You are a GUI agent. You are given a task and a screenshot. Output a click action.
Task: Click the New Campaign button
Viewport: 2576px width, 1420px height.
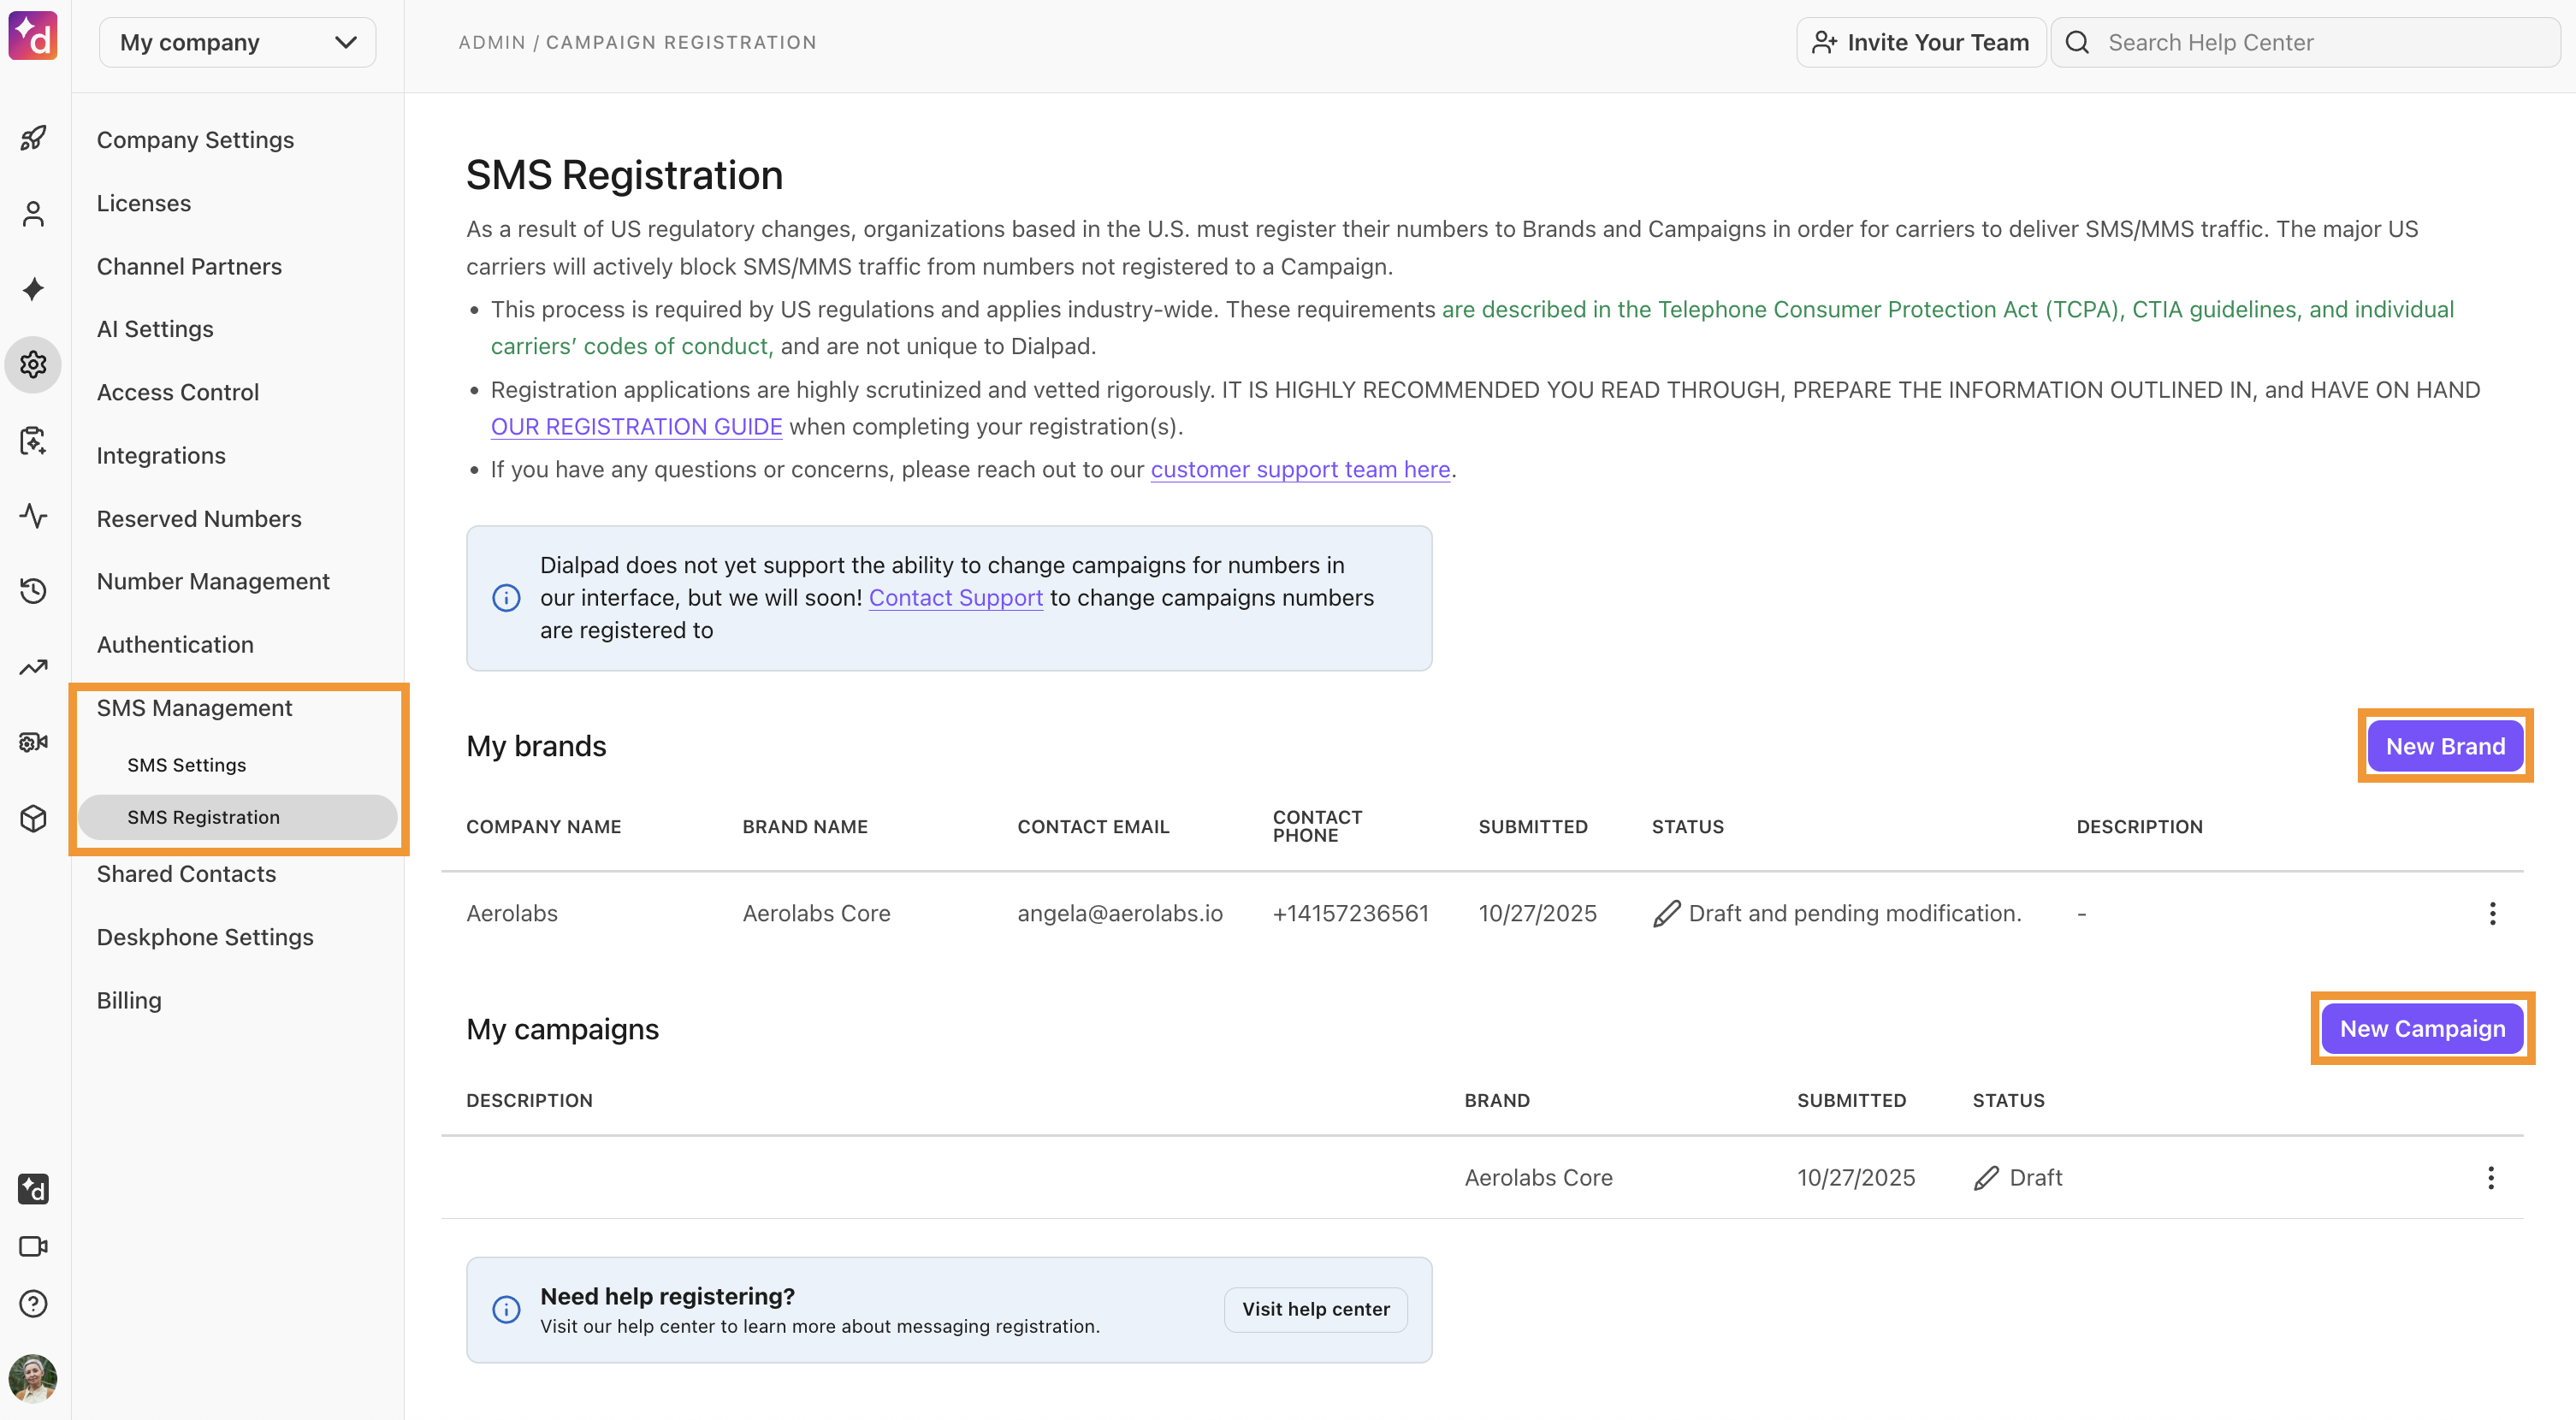pos(2422,1028)
